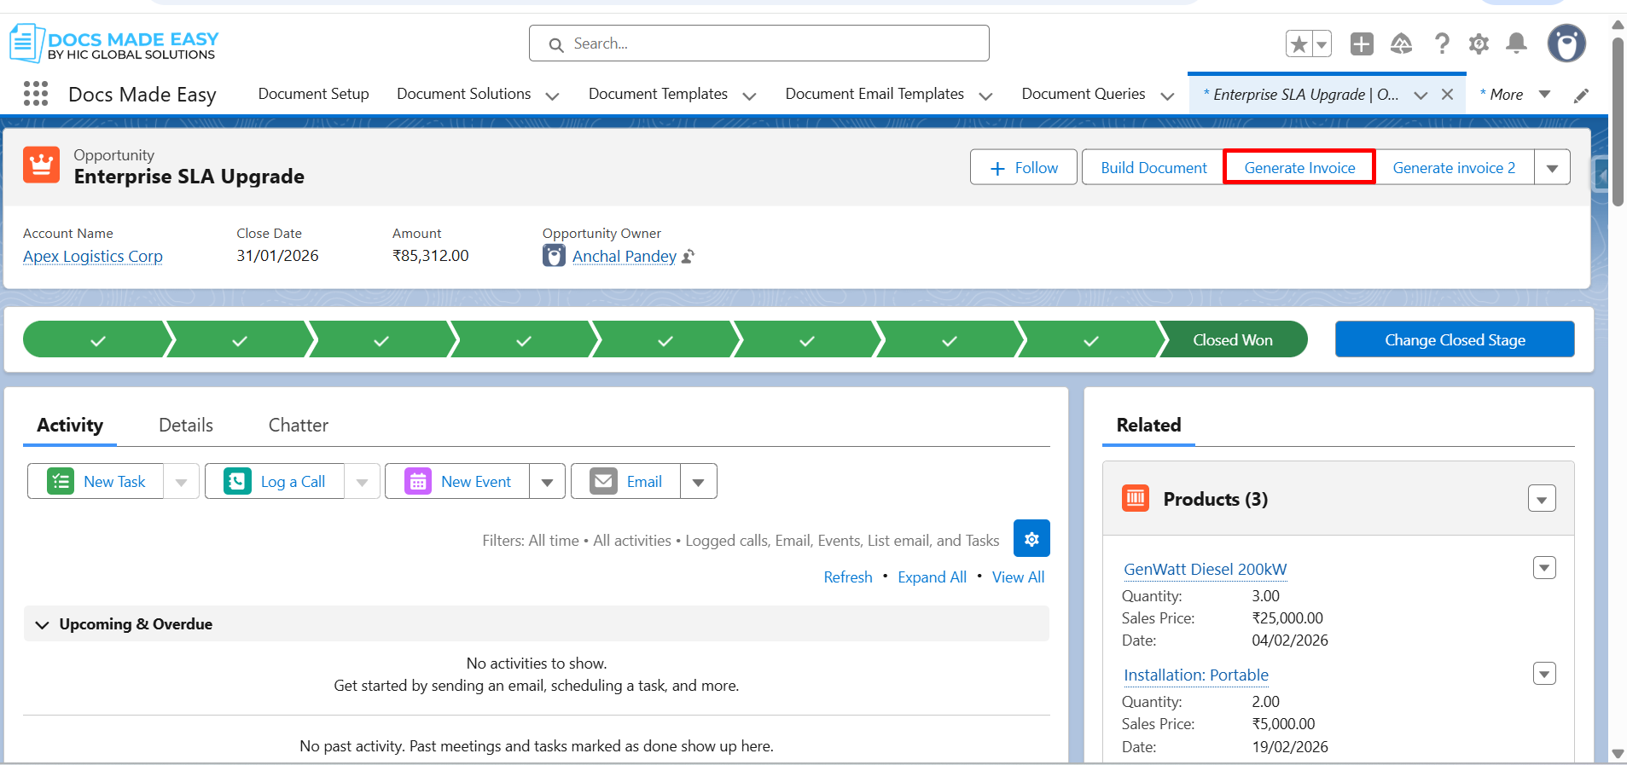This screenshot has width=1627, height=765.
Task: Click the Global Actions plus icon
Action: [x=1362, y=43]
